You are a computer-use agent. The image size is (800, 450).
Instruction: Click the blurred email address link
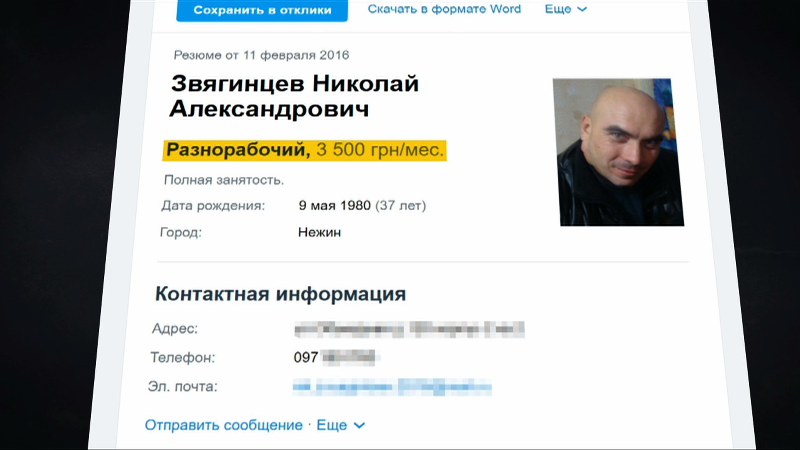coord(392,387)
